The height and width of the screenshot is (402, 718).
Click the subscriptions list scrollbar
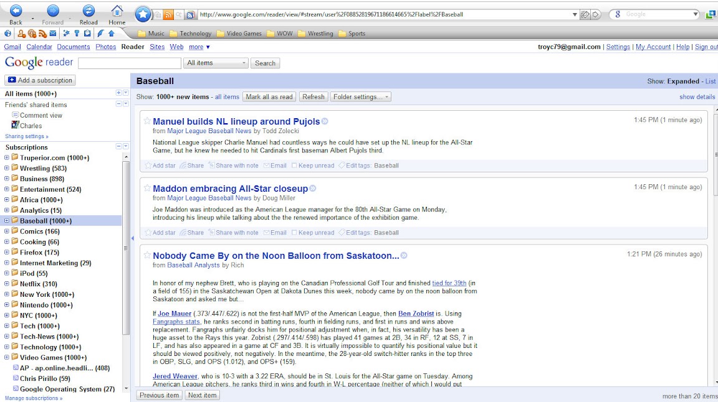125,248
